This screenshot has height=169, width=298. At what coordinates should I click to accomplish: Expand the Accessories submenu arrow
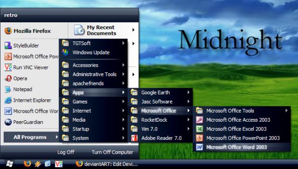[x=123, y=65]
